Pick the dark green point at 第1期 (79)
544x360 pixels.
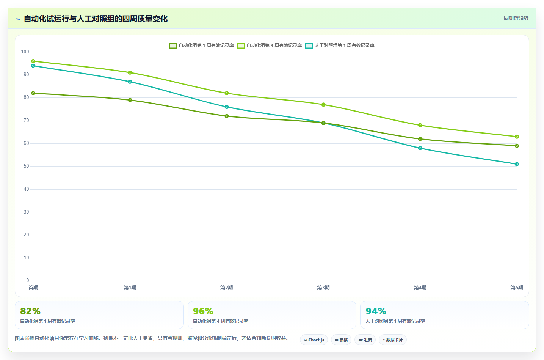click(130, 100)
